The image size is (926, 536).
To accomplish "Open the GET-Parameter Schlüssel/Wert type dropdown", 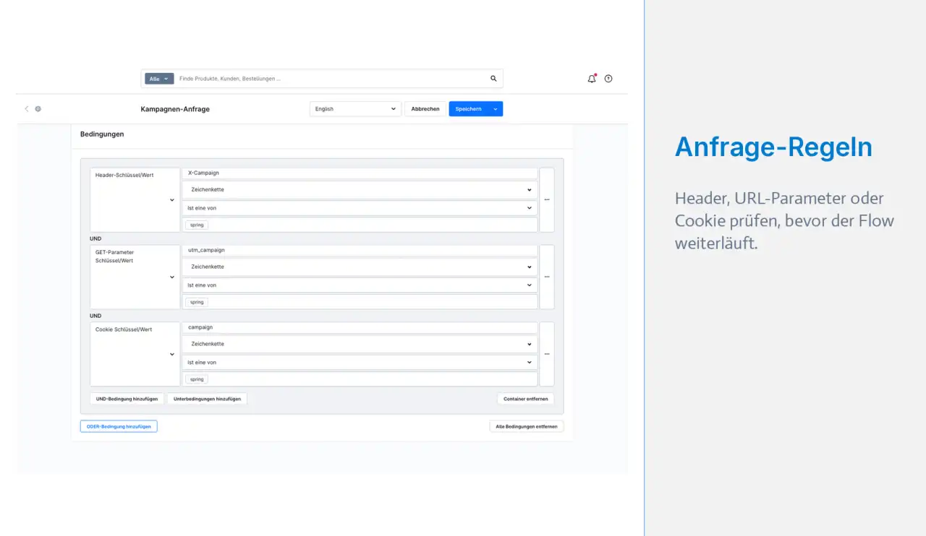I will coord(135,277).
